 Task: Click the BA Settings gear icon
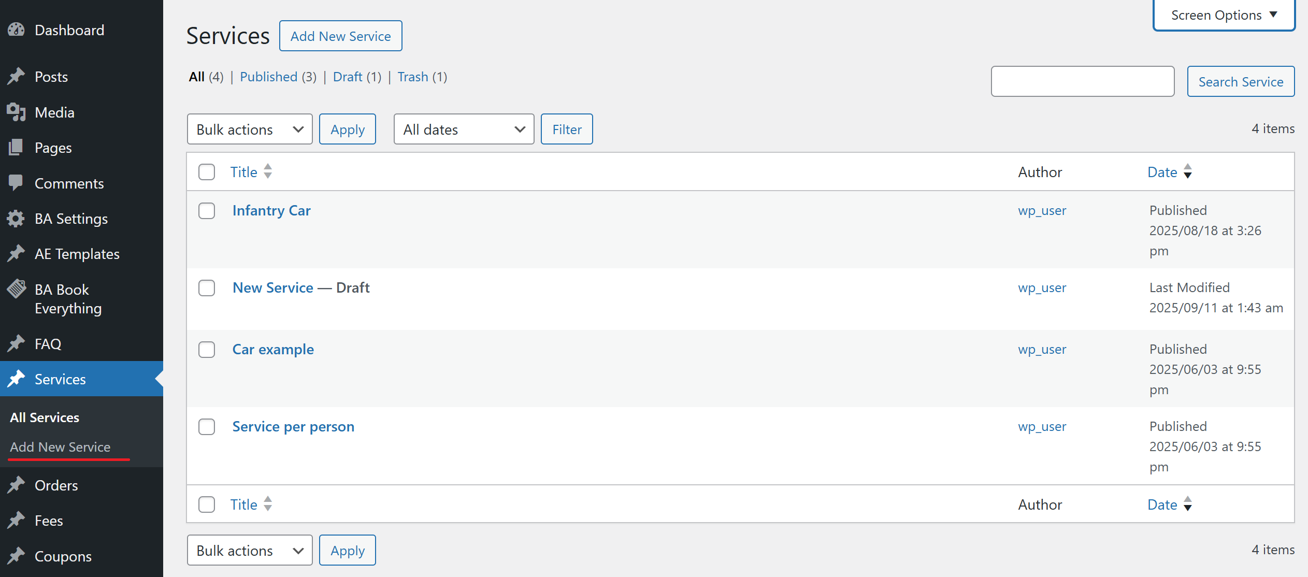point(16,219)
